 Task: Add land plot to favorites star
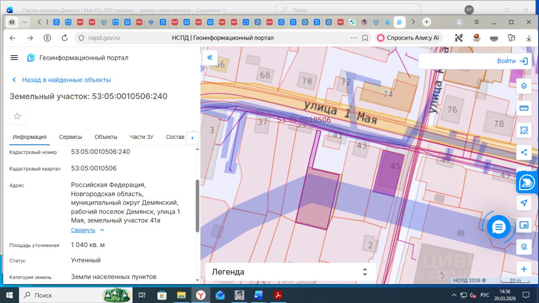tap(17, 116)
